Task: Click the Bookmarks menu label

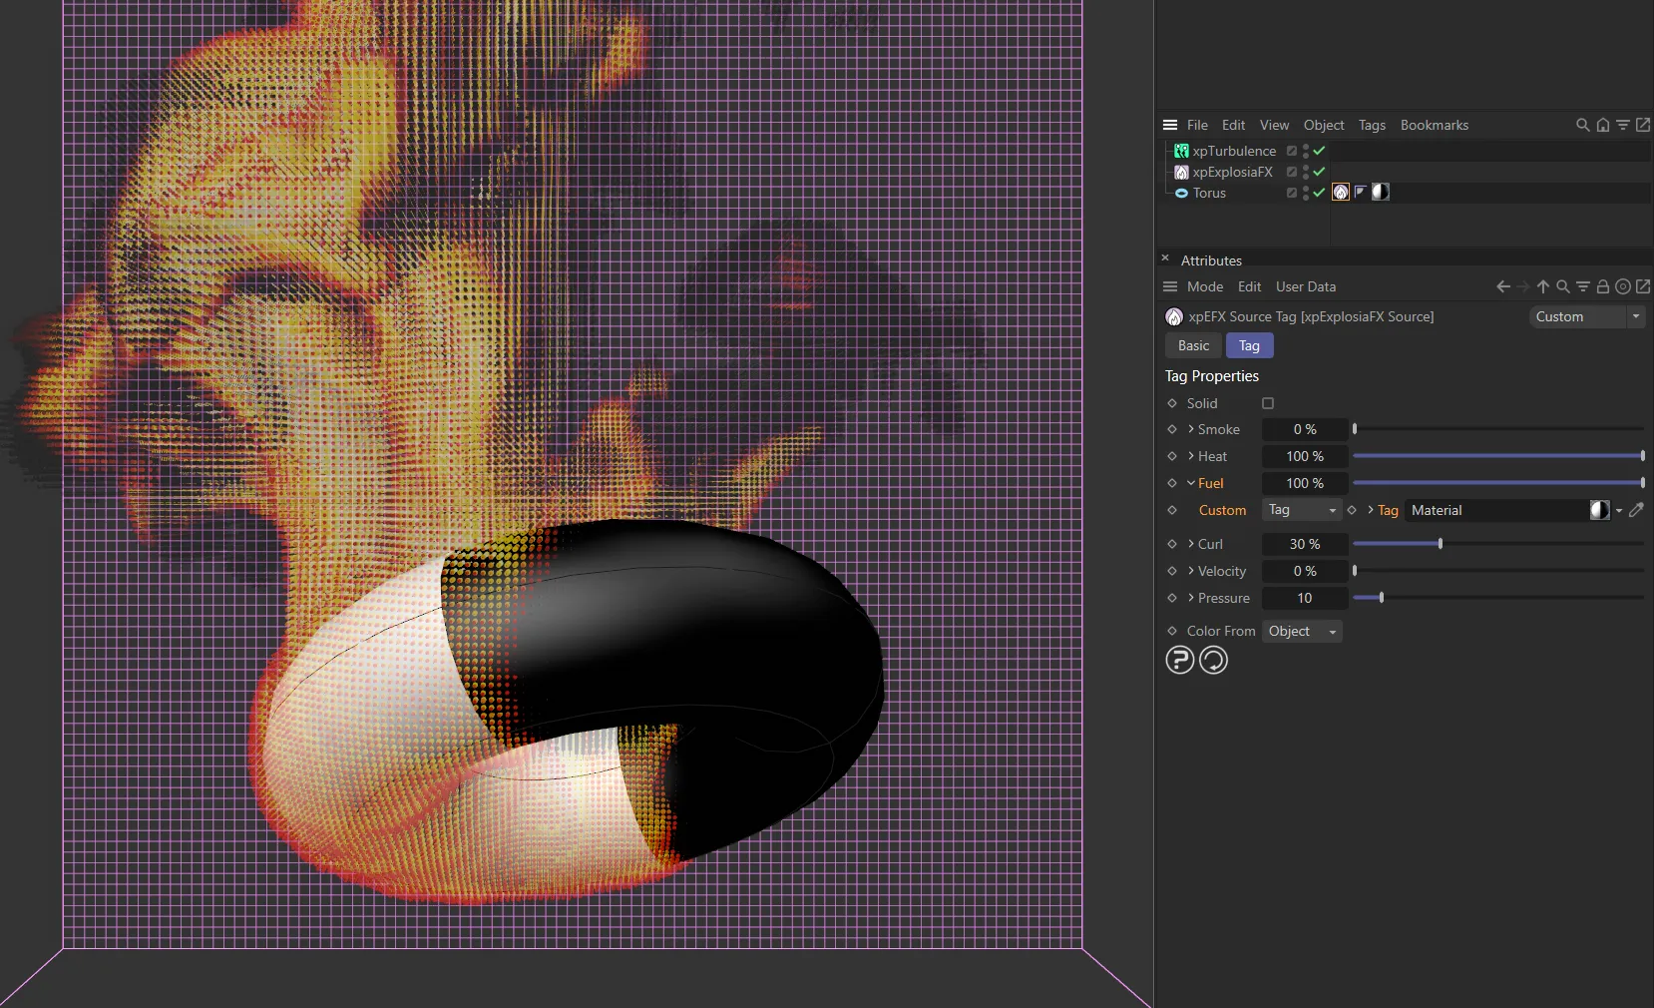Action: [x=1435, y=125]
